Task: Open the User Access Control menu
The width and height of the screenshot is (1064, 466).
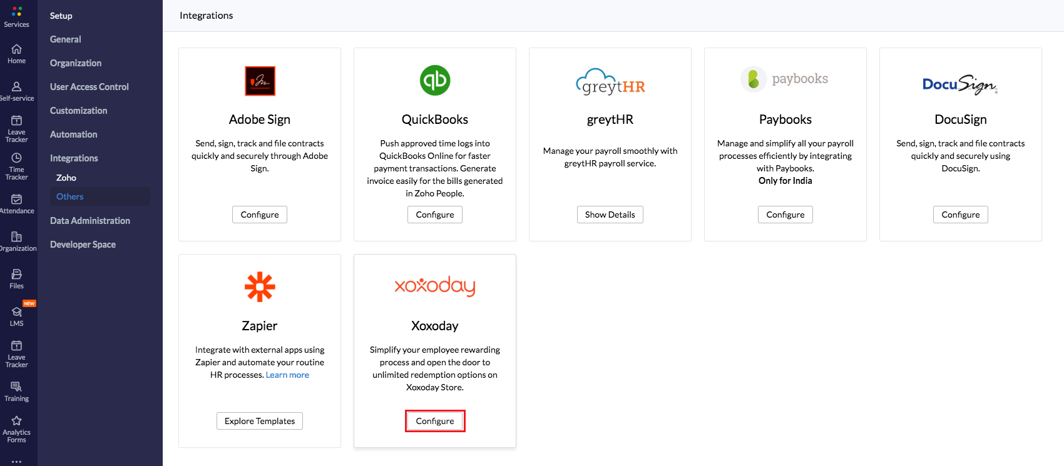Action: [90, 87]
